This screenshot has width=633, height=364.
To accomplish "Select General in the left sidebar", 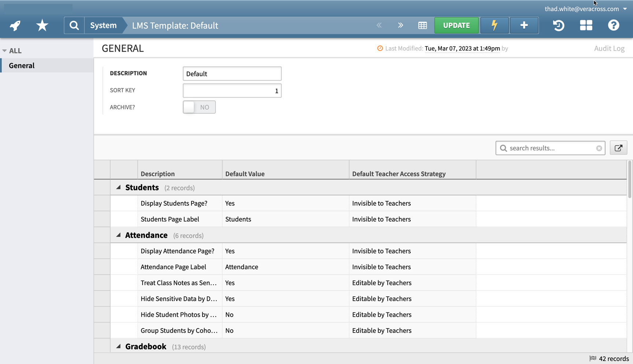I will [22, 65].
